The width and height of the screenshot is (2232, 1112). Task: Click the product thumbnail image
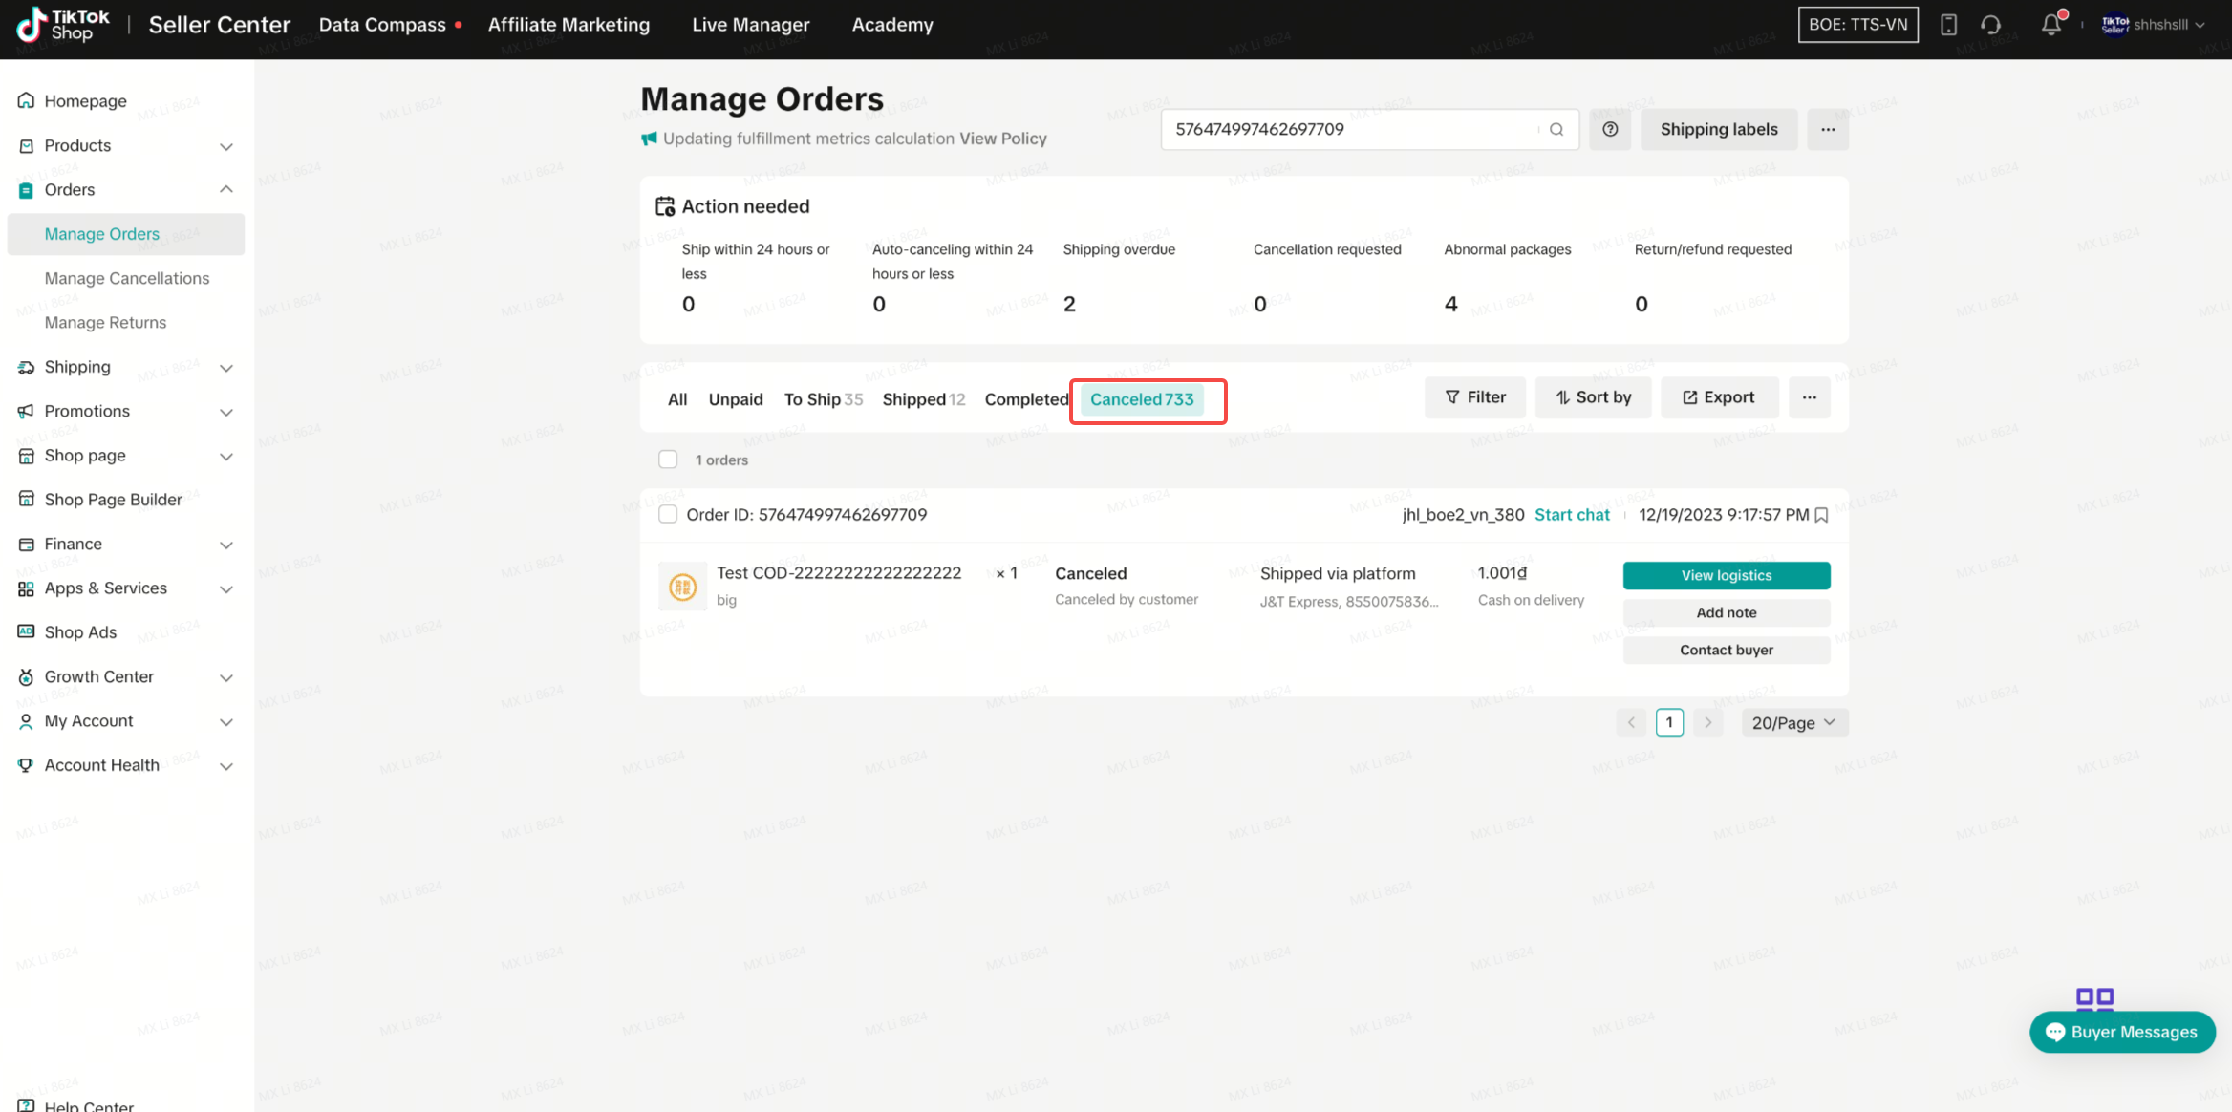(x=682, y=586)
